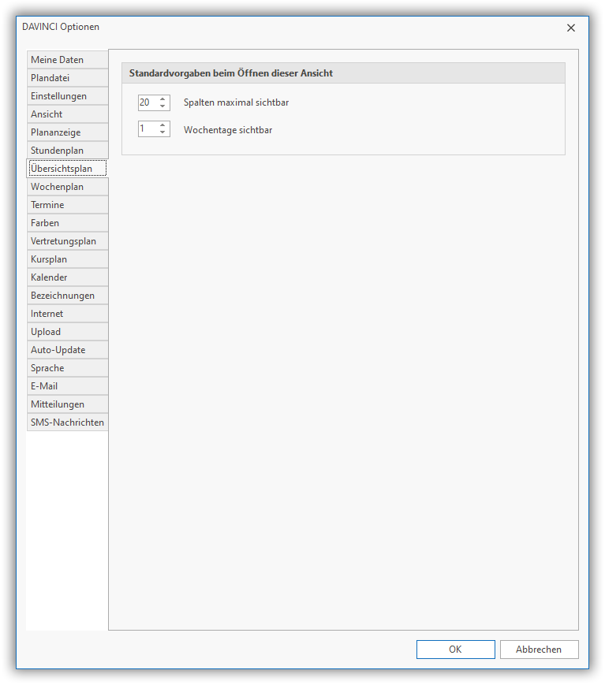Click the Spalten maximal sichtbar number field

pyautogui.click(x=147, y=102)
